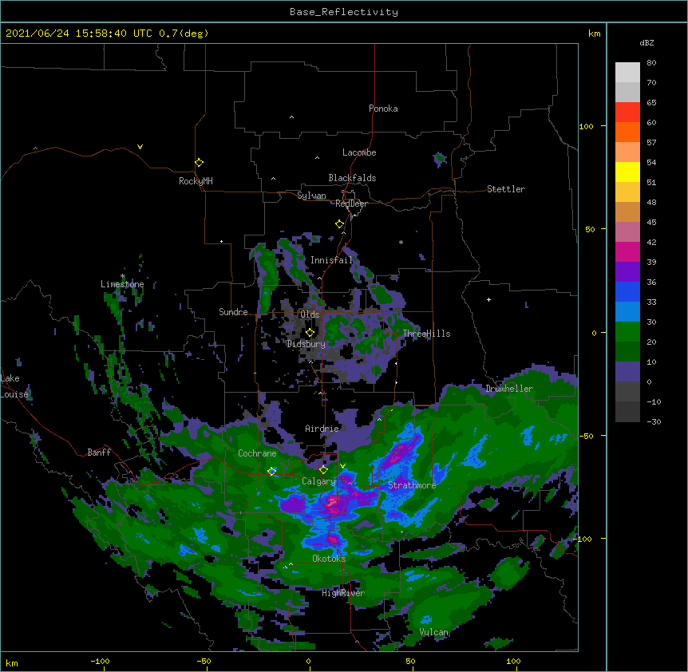
Task: Select the dark blue 36 dBZ legend swatch
Action: pos(627,291)
